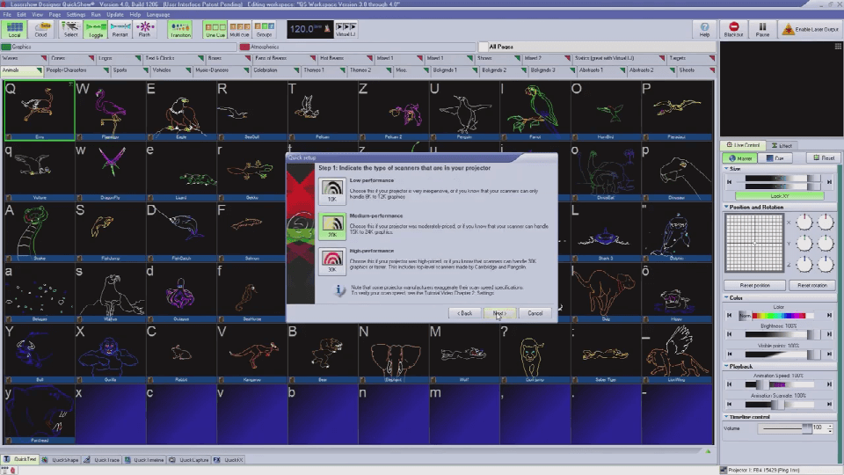This screenshot has width=844, height=475.
Task: Switch to the Effect tab
Action: [782, 145]
